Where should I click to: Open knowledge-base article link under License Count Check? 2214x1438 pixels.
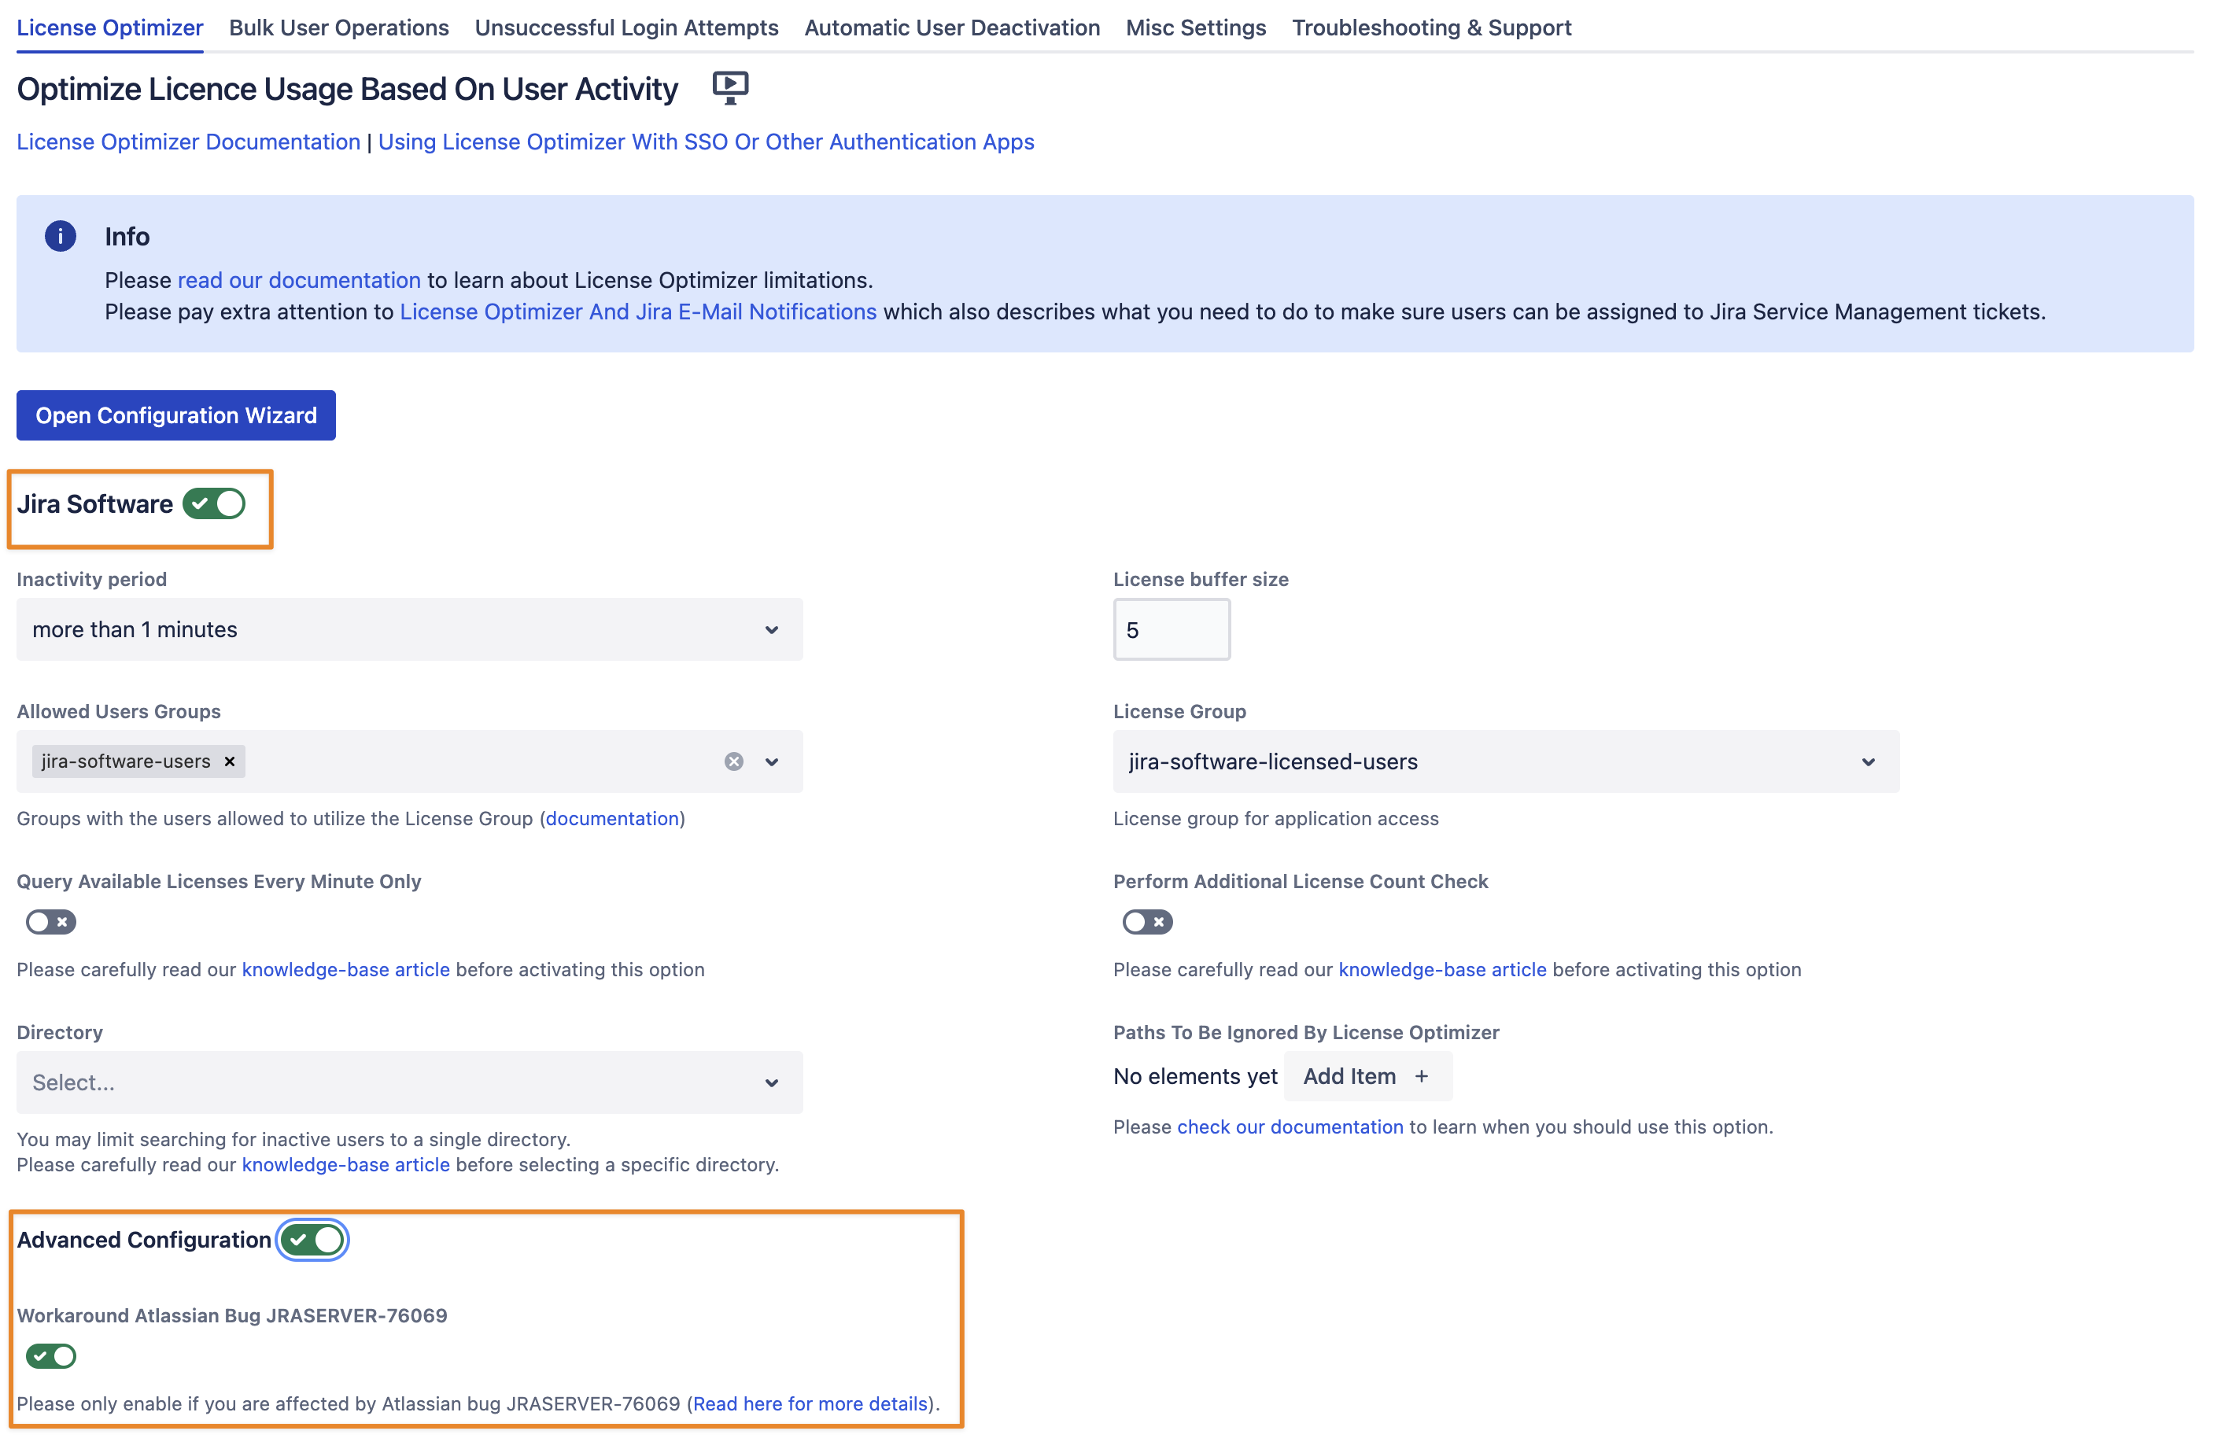1443,969
